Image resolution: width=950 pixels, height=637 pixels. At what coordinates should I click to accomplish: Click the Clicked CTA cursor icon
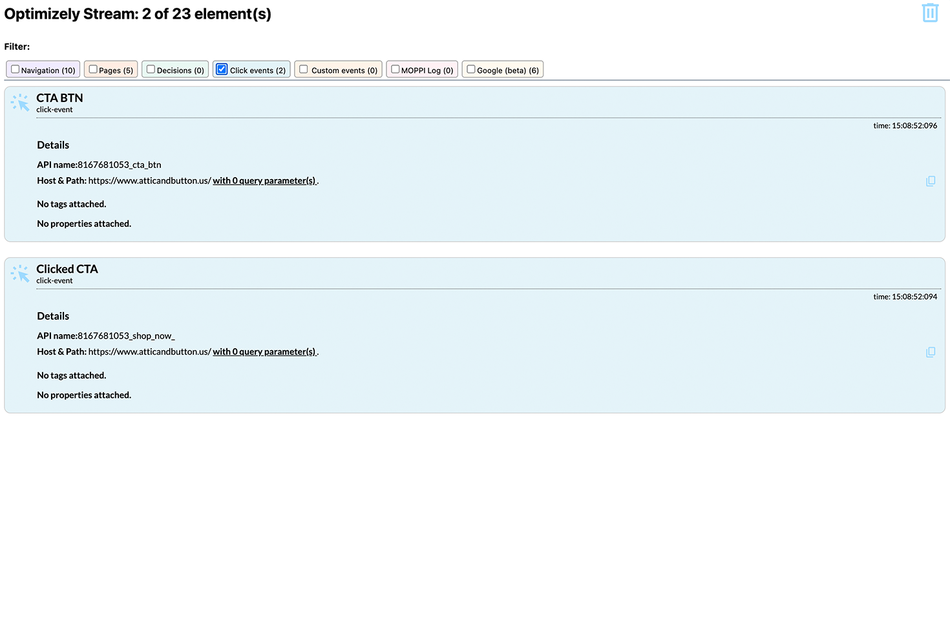(x=20, y=274)
